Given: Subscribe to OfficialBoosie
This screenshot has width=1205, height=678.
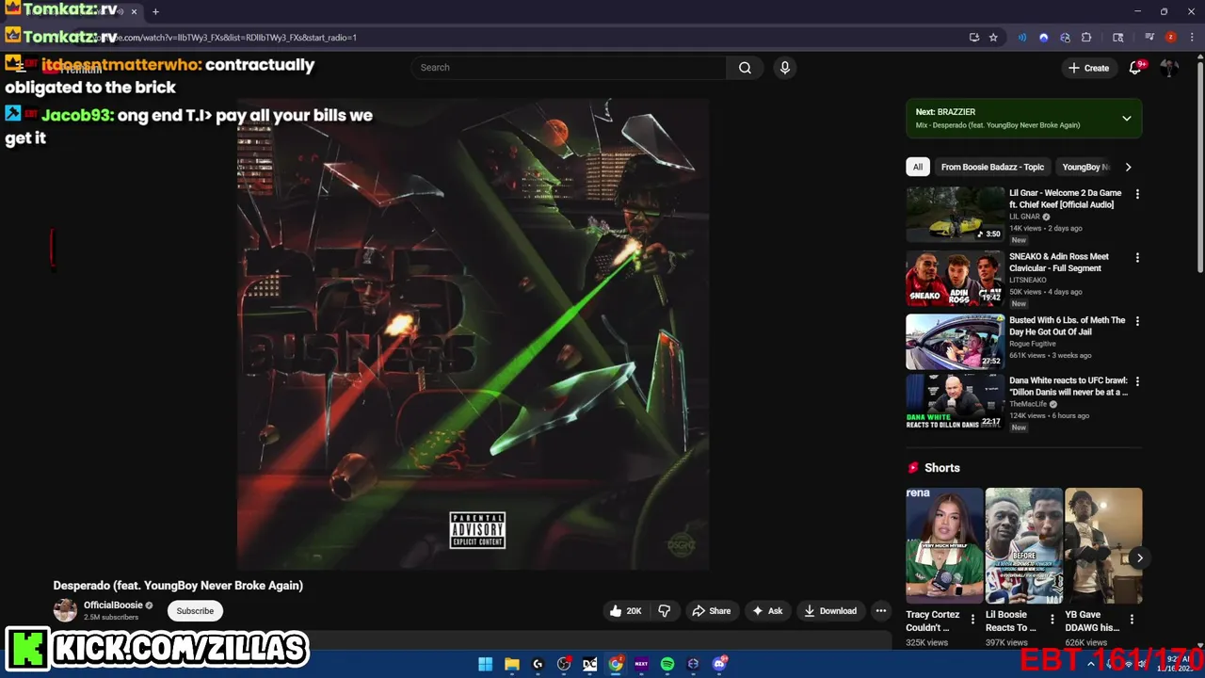Looking at the screenshot, I should coord(195,611).
